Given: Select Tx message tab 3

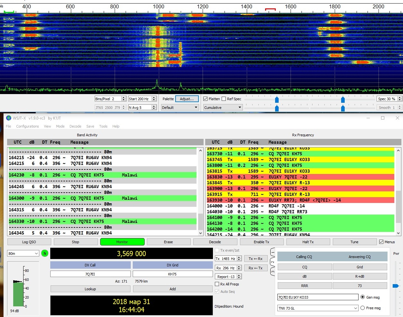Looking at the screenshot, I should click(x=273, y=272).
